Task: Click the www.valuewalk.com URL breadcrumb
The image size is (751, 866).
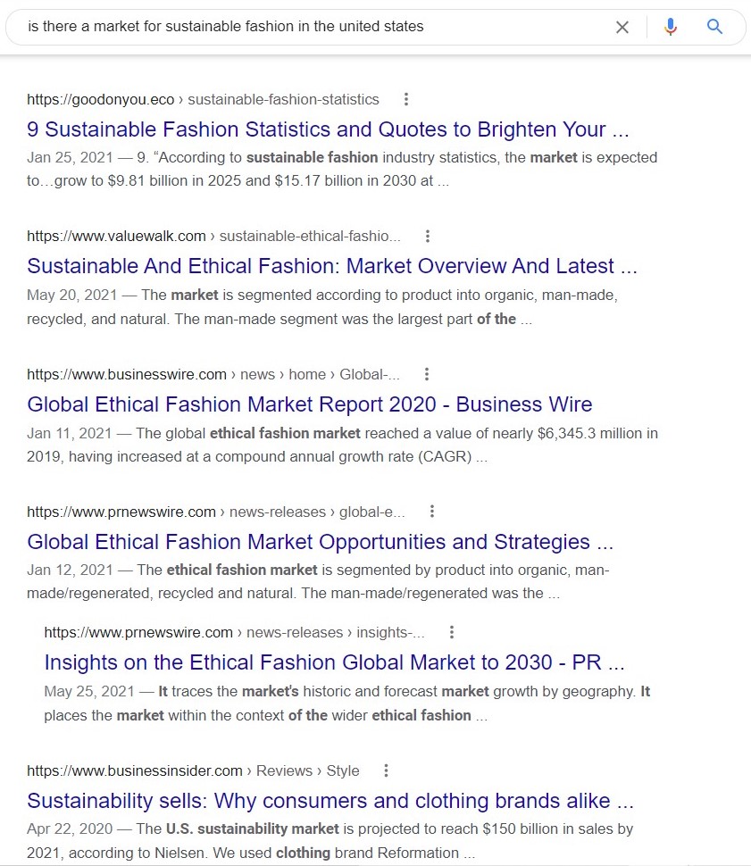Action: click(213, 237)
